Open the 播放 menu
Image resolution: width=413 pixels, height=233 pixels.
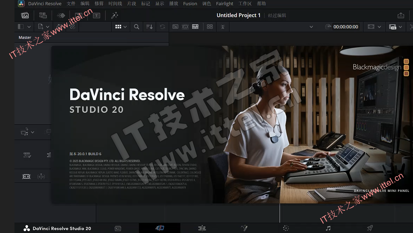(x=174, y=4)
